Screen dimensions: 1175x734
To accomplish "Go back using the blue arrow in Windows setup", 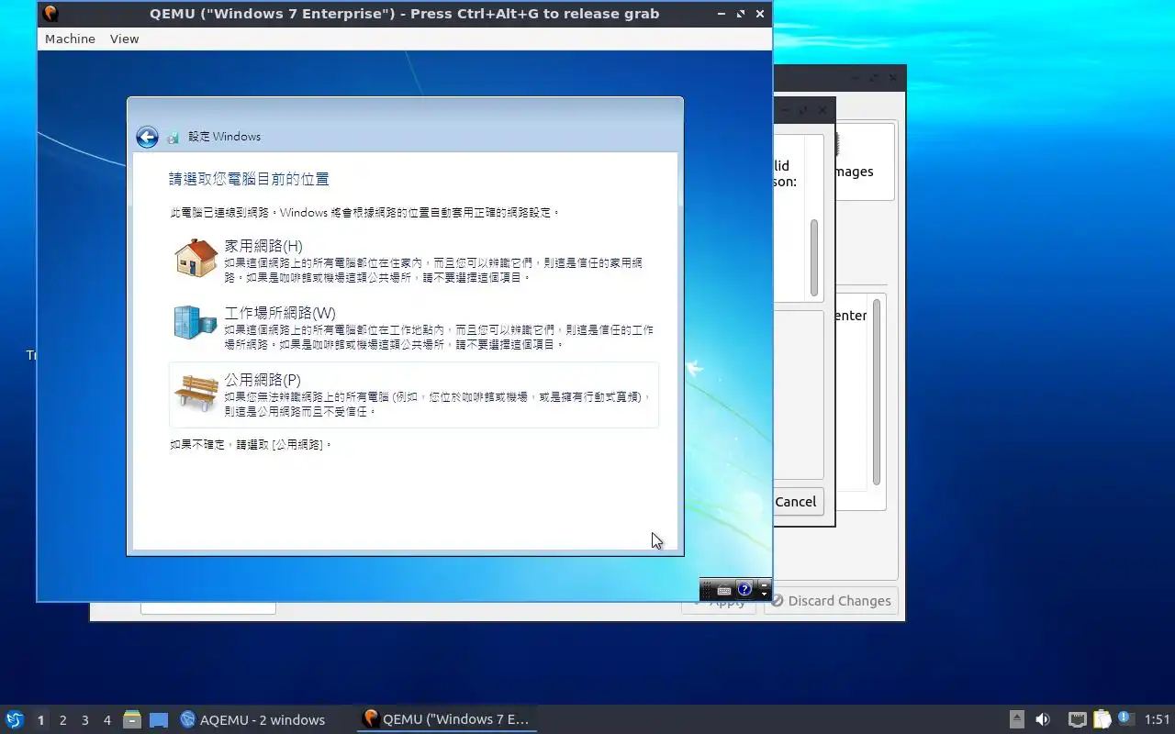I will coord(147,137).
